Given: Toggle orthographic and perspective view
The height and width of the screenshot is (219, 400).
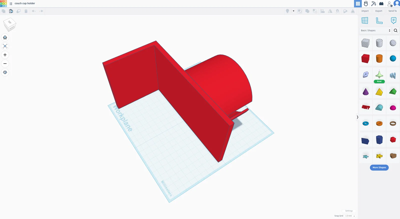Looking at the screenshot, I should [x=5, y=72].
